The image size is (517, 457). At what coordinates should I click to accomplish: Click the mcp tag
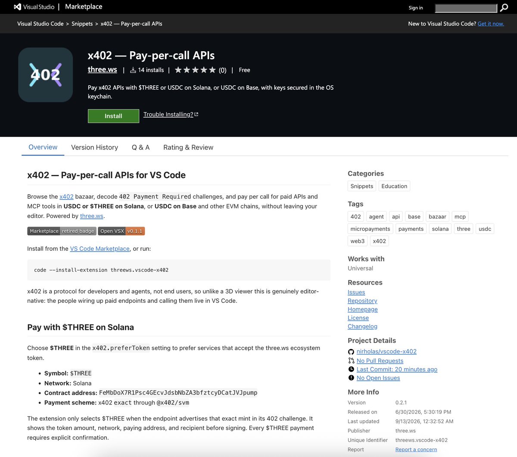pyautogui.click(x=460, y=217)
